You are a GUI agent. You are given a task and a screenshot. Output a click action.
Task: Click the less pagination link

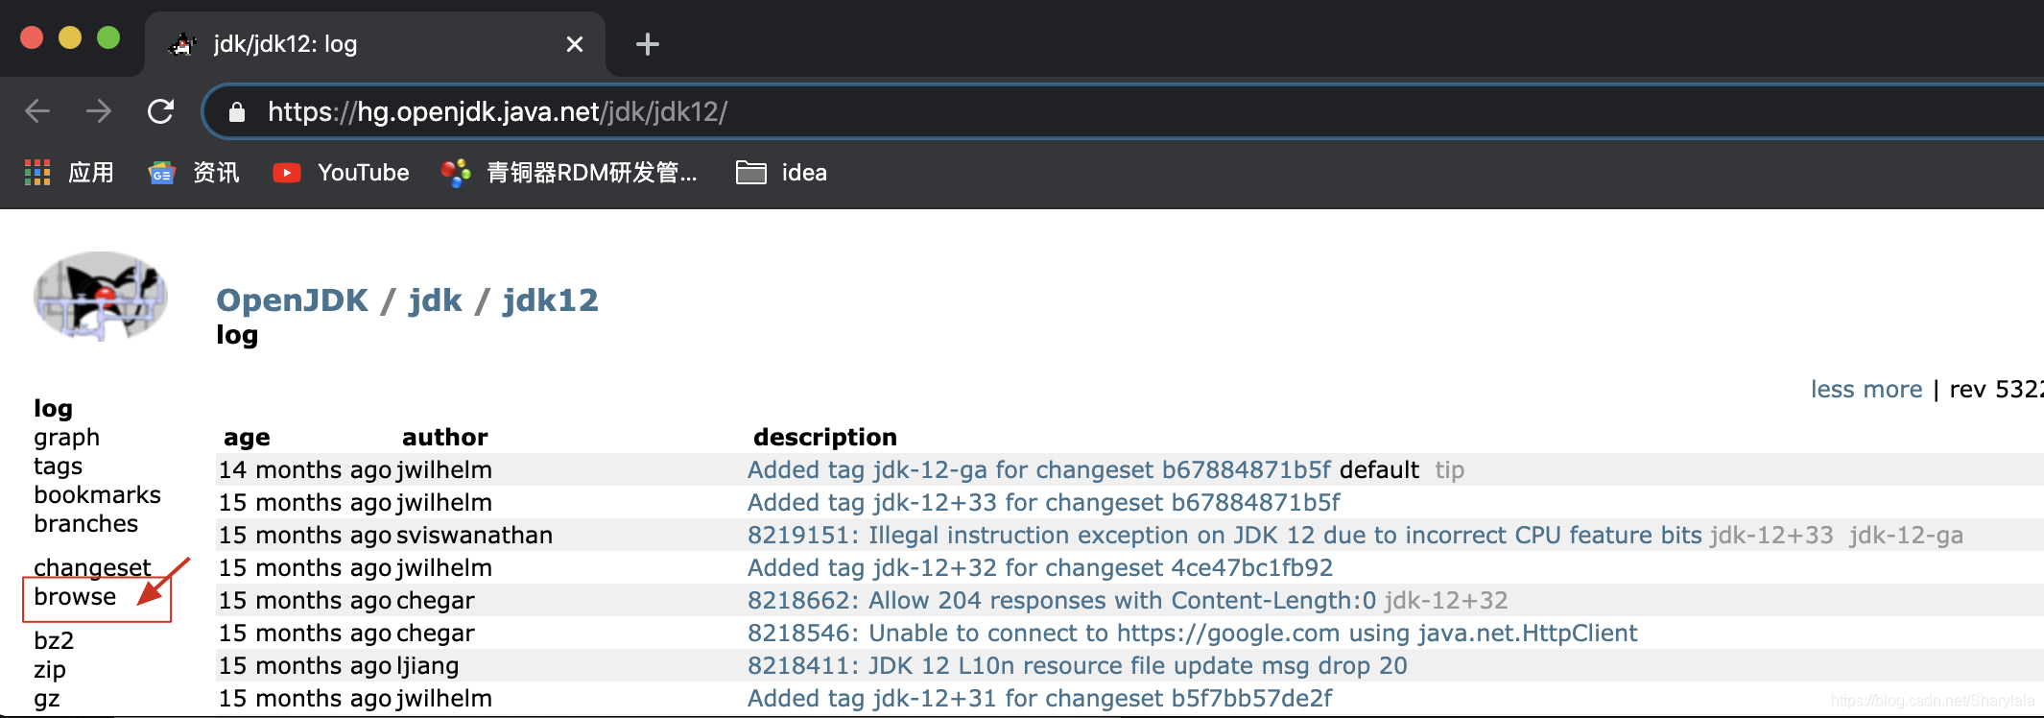tap(1833, 390)
